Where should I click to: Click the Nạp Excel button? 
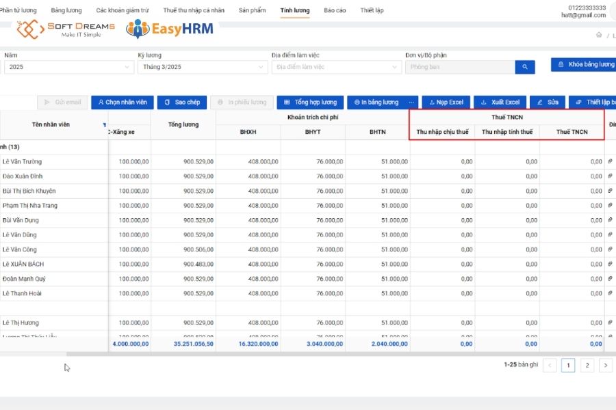pyautogui.click(x=446, y=102)
